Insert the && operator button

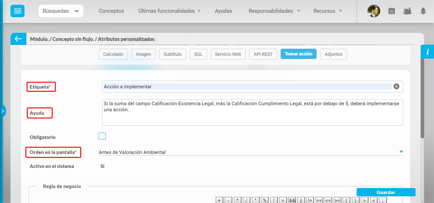click(x=292, y=200)
